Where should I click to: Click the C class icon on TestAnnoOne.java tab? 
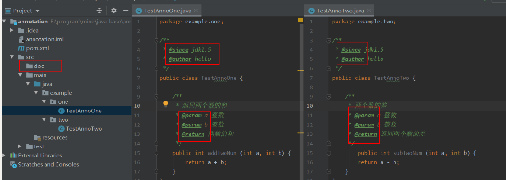pyautogui.click(x=139, y=11)
